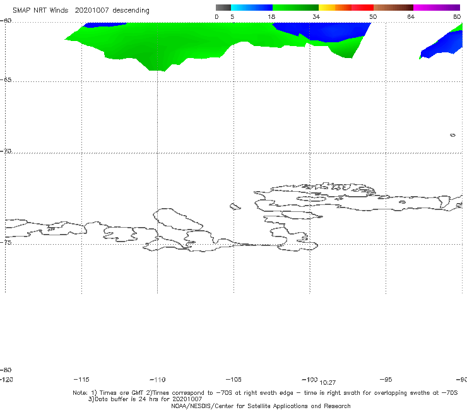Click the swath time label '10:27'

coord(328,383)
